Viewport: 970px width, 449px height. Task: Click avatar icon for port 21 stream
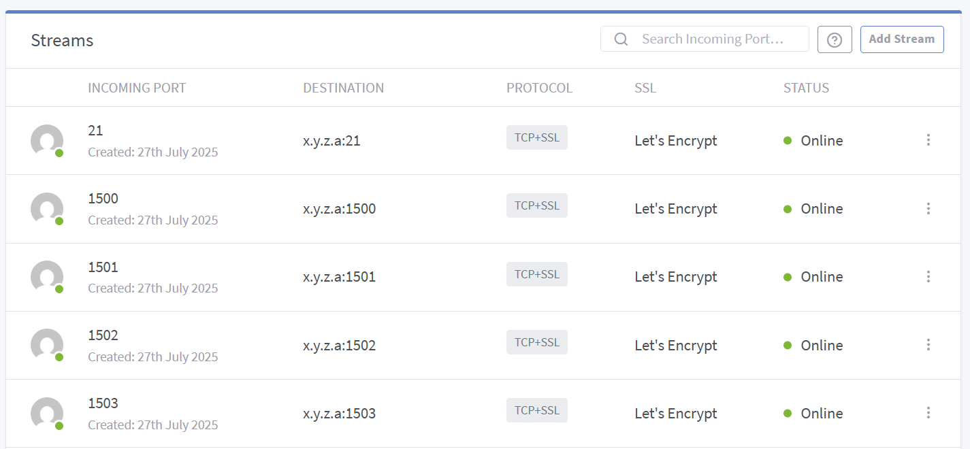[47, 141]
